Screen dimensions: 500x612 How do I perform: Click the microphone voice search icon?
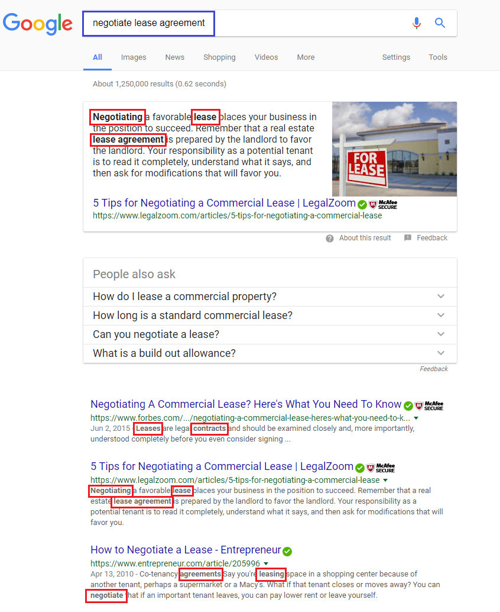(x=417, y=23)
